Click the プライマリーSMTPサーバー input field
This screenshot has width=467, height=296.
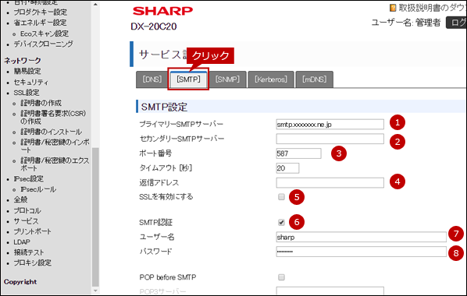pos(330,124)
